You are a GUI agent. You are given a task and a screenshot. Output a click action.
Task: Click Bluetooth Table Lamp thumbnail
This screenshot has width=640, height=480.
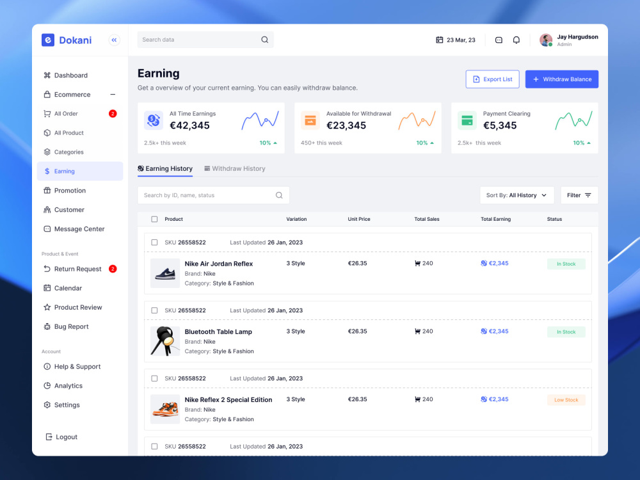165,341
